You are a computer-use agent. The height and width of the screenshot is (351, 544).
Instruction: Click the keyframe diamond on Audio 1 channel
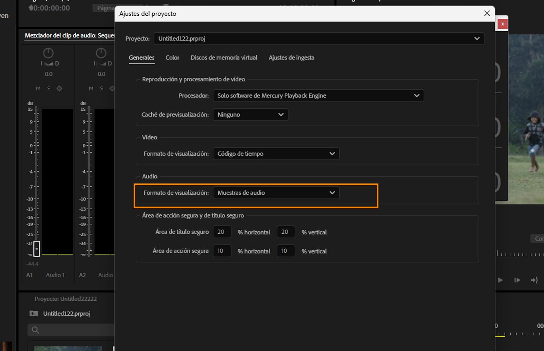point(59,88)
